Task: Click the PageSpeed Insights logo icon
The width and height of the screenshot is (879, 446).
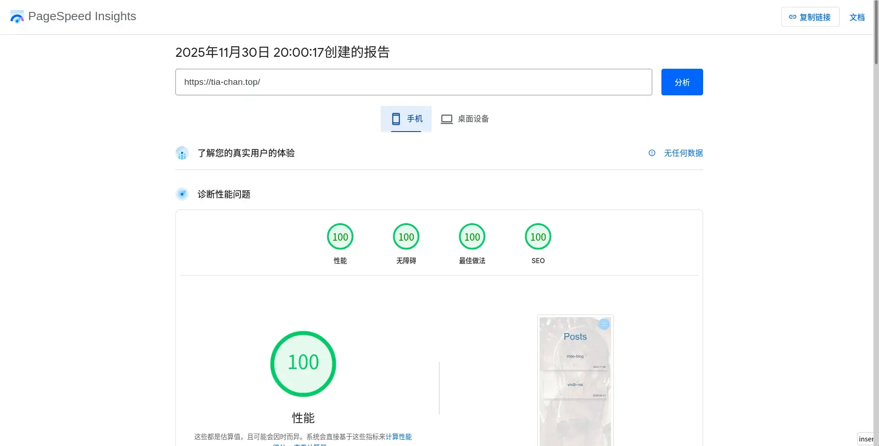Action: coord(17,17)
